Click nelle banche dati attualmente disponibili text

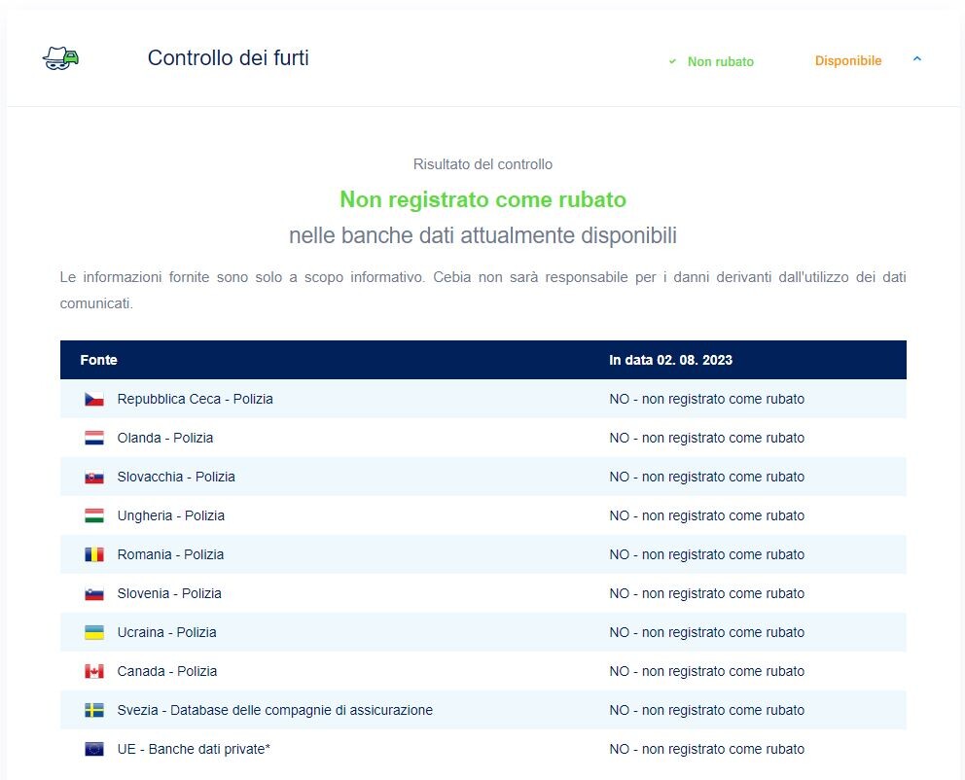click(x=483, y=235)
